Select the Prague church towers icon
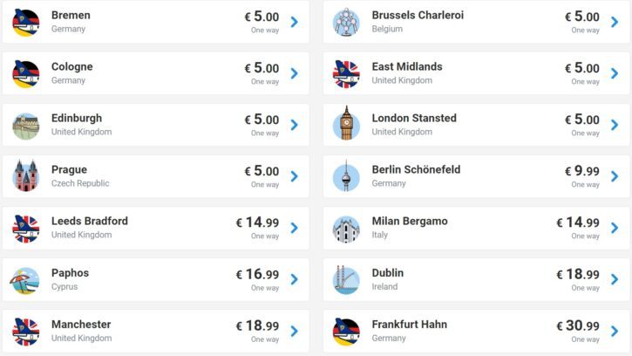632x356 pixels. coord(26,176)
